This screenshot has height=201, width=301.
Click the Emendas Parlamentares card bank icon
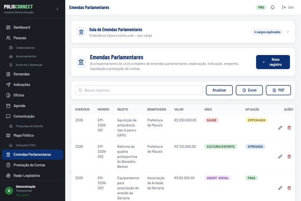pos(81,62)
